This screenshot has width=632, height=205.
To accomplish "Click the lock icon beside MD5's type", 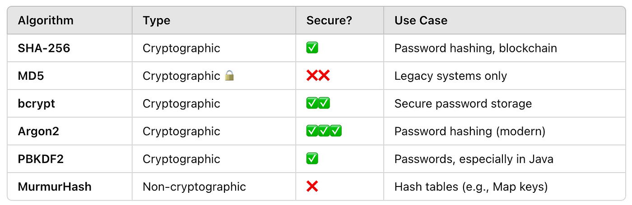I will tap(230, 76).
